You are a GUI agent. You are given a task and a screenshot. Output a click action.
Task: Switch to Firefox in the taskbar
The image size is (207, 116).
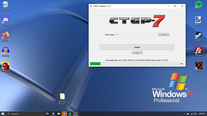[x=53, y=114]
